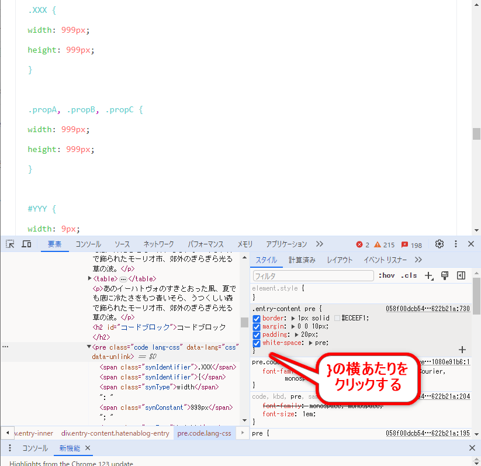Click the warning count 215 icon
The width and height of the screenshot is (481, 466).
(378, 244)
